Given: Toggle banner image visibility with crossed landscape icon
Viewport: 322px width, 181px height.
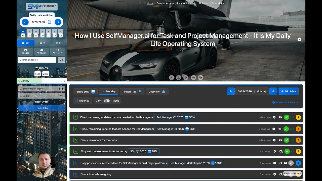Looking at the screenshot, I should [x=193, y=78].
